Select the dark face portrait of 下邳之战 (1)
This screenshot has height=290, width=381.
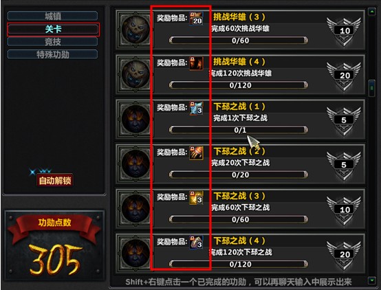point(135,119)
